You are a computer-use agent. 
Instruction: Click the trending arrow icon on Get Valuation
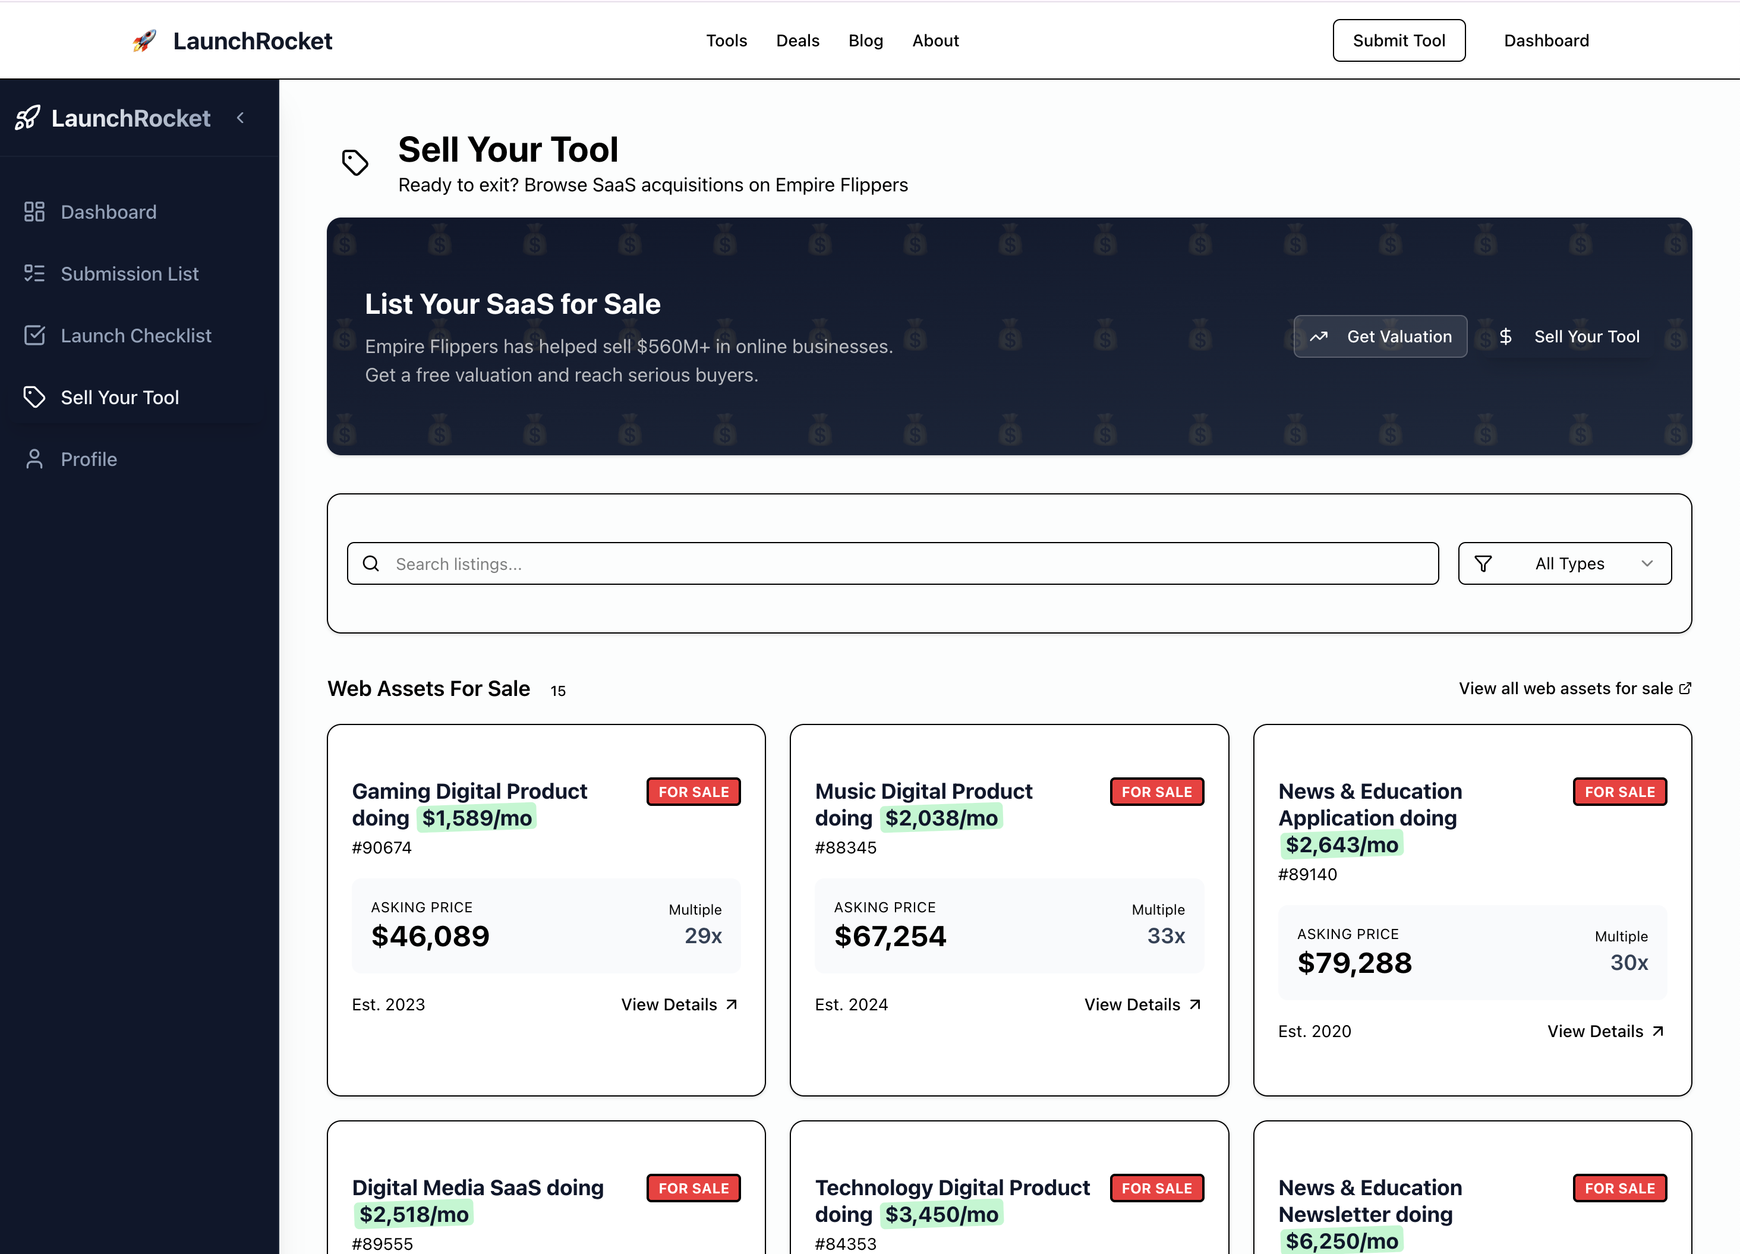point(1321,336)
